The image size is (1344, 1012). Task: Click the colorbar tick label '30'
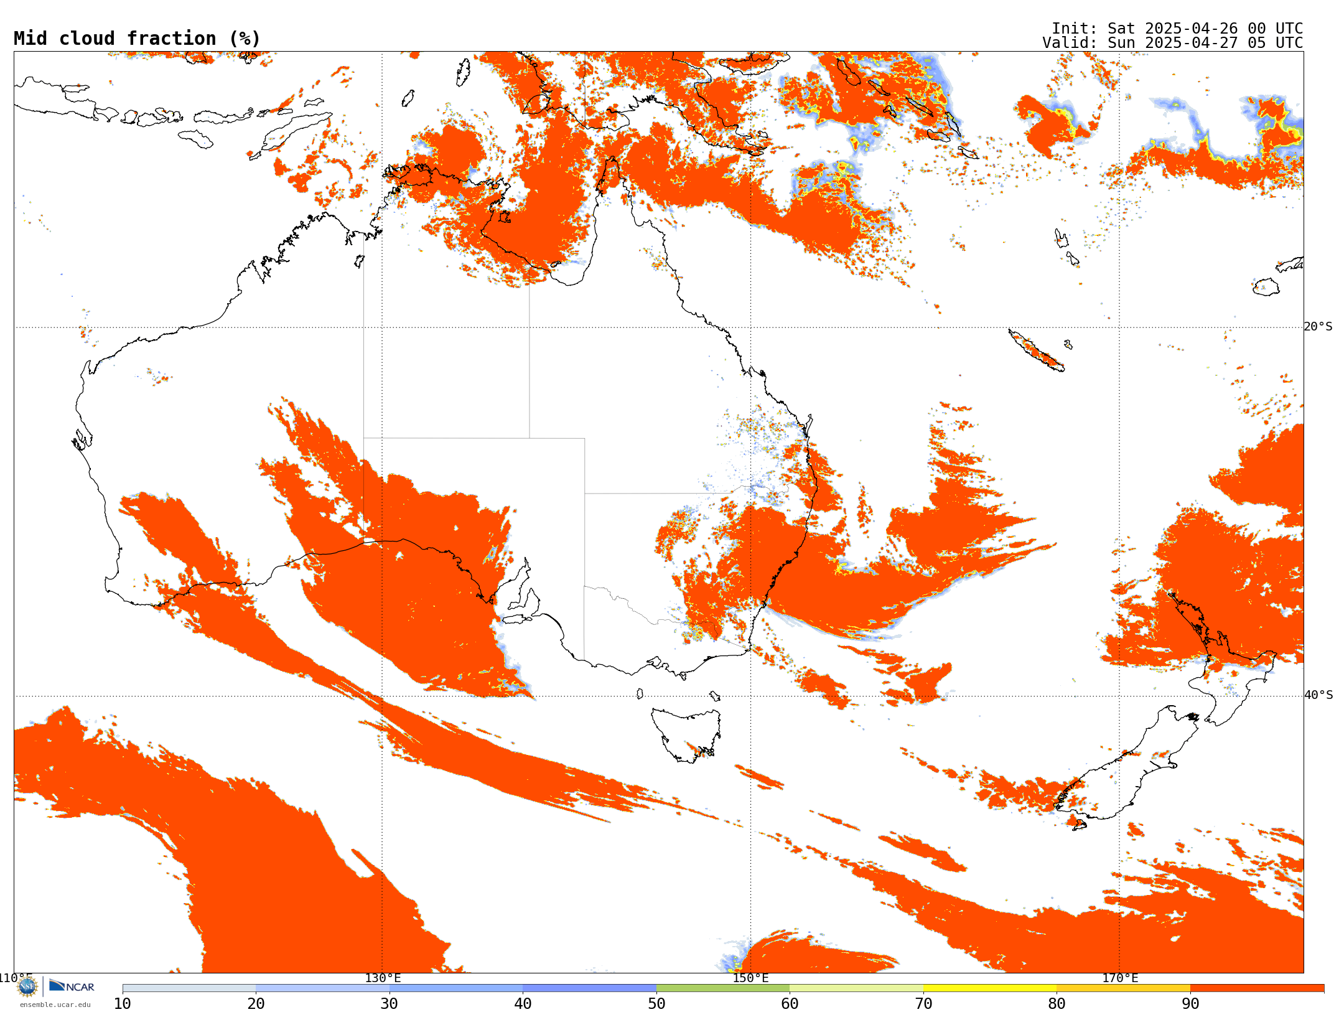[x=390, y=1003]
